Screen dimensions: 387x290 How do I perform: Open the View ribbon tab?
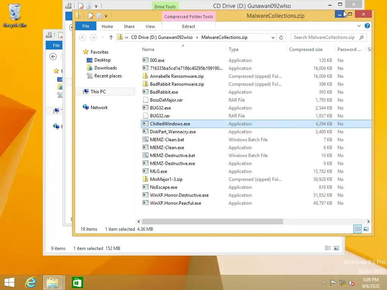tap(150, 26)
